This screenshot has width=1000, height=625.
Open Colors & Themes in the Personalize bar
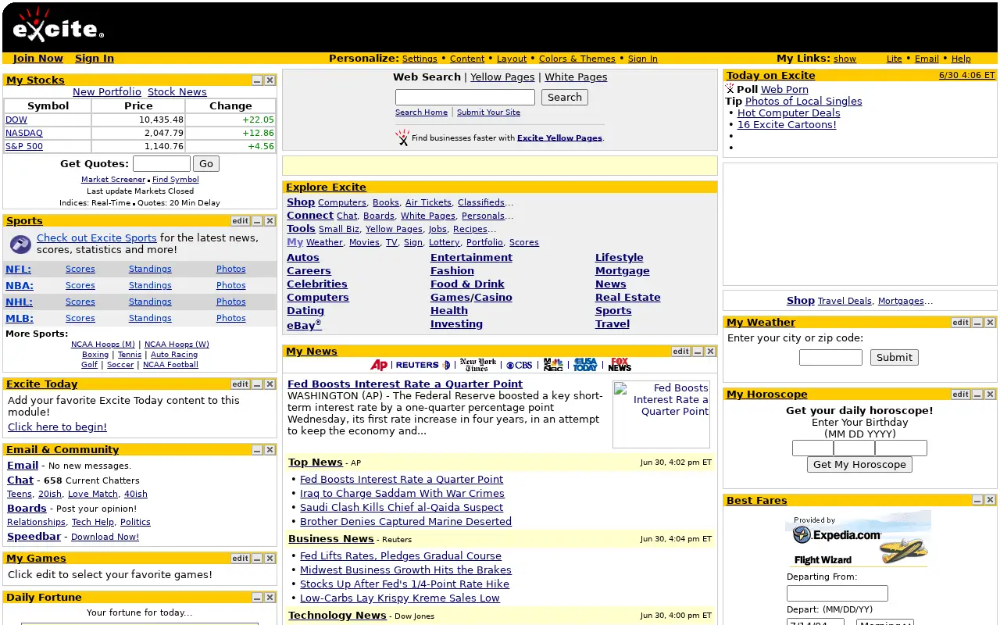(577, 59)
